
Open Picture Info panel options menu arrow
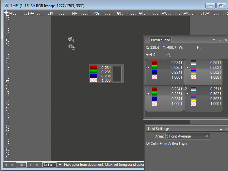214,40
